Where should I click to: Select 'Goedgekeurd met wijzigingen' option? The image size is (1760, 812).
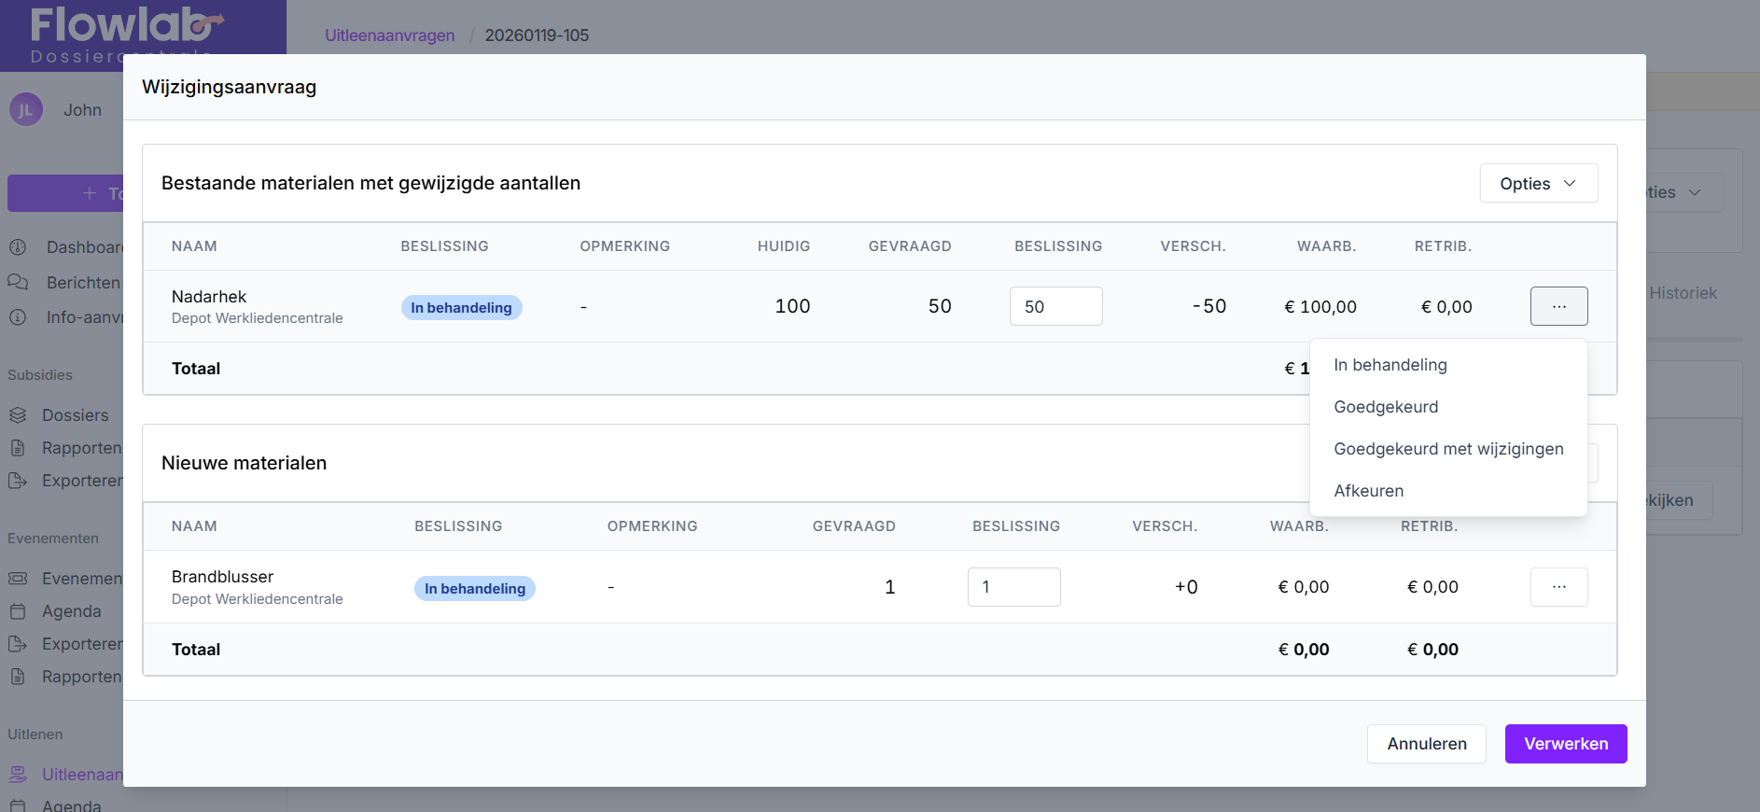click(x=1448, y=449)
